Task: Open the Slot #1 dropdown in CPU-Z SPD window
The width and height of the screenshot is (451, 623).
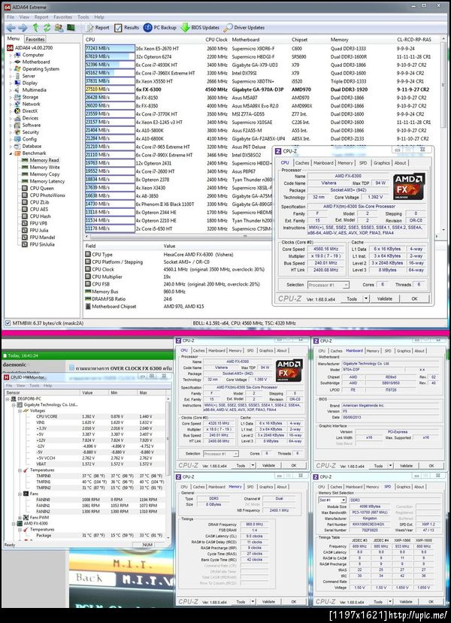Action: [x=344, y=501]
